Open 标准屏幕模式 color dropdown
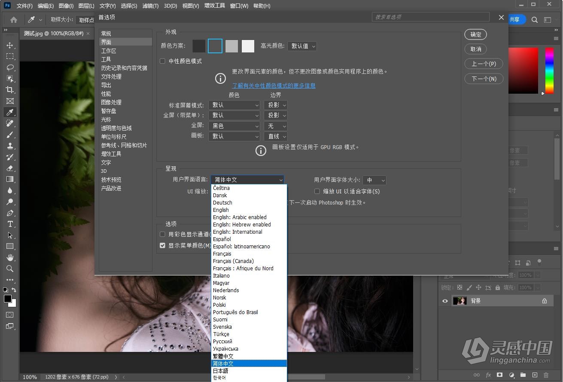The image size is (563, 382). coord(234,105)
